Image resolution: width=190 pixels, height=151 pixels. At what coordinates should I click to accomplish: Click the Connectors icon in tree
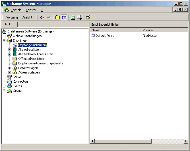pyautogui.click(x=9, y=81)
